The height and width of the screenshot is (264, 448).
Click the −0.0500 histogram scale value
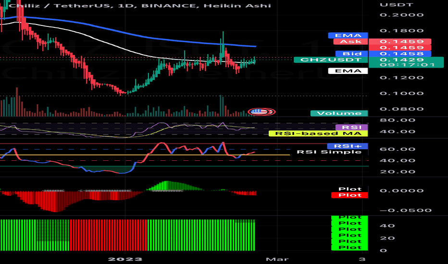tap(406, 210)
